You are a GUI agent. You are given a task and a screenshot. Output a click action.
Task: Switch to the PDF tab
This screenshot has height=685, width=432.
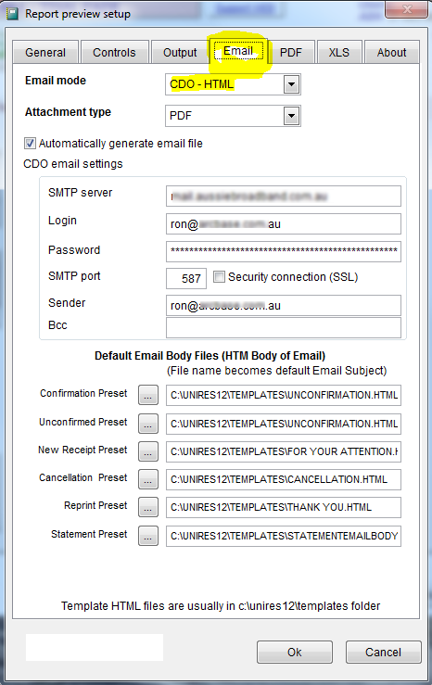click(291, 53)
